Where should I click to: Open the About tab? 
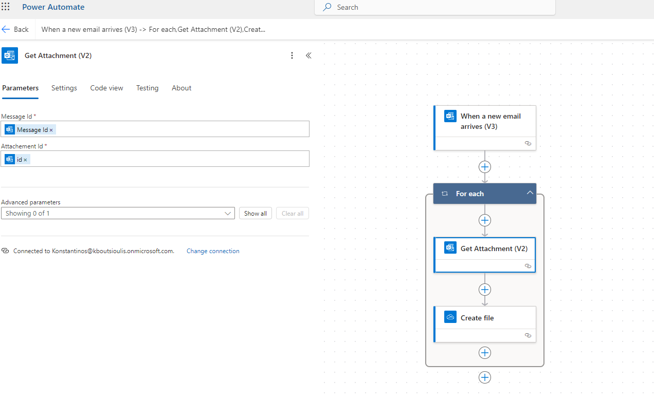point(181,88)
